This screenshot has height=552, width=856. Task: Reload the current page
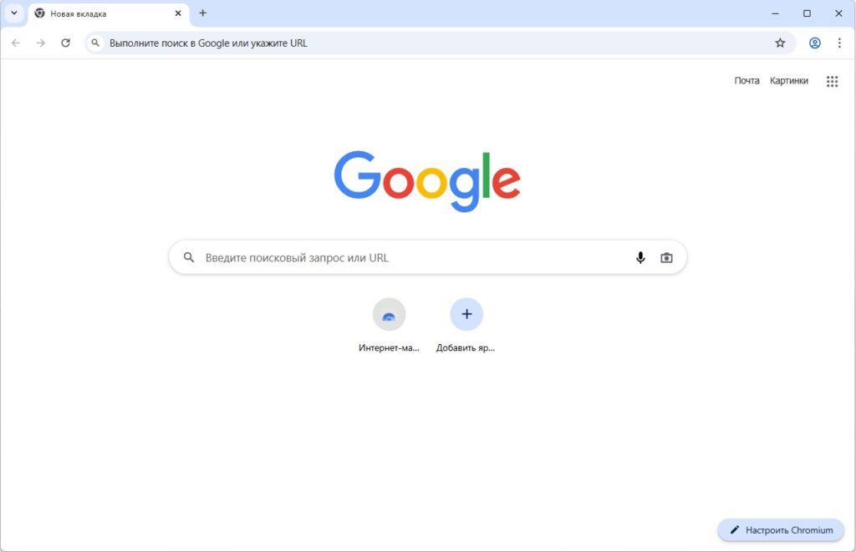point(65,43)
